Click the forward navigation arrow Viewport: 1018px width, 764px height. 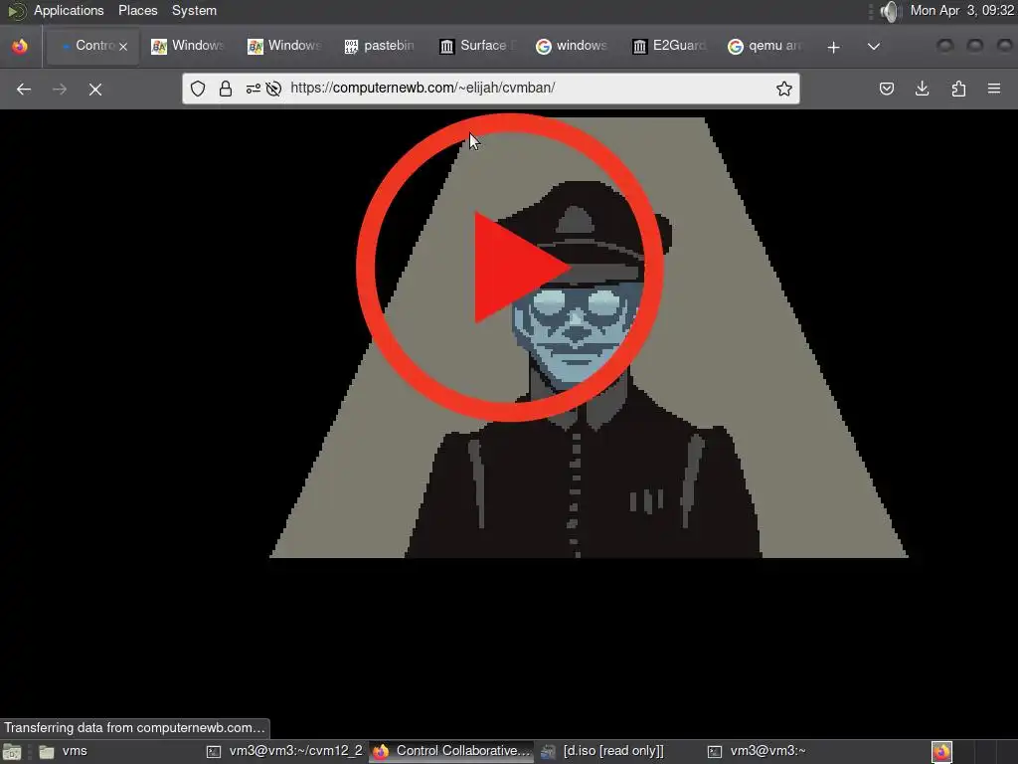[59, 89]
